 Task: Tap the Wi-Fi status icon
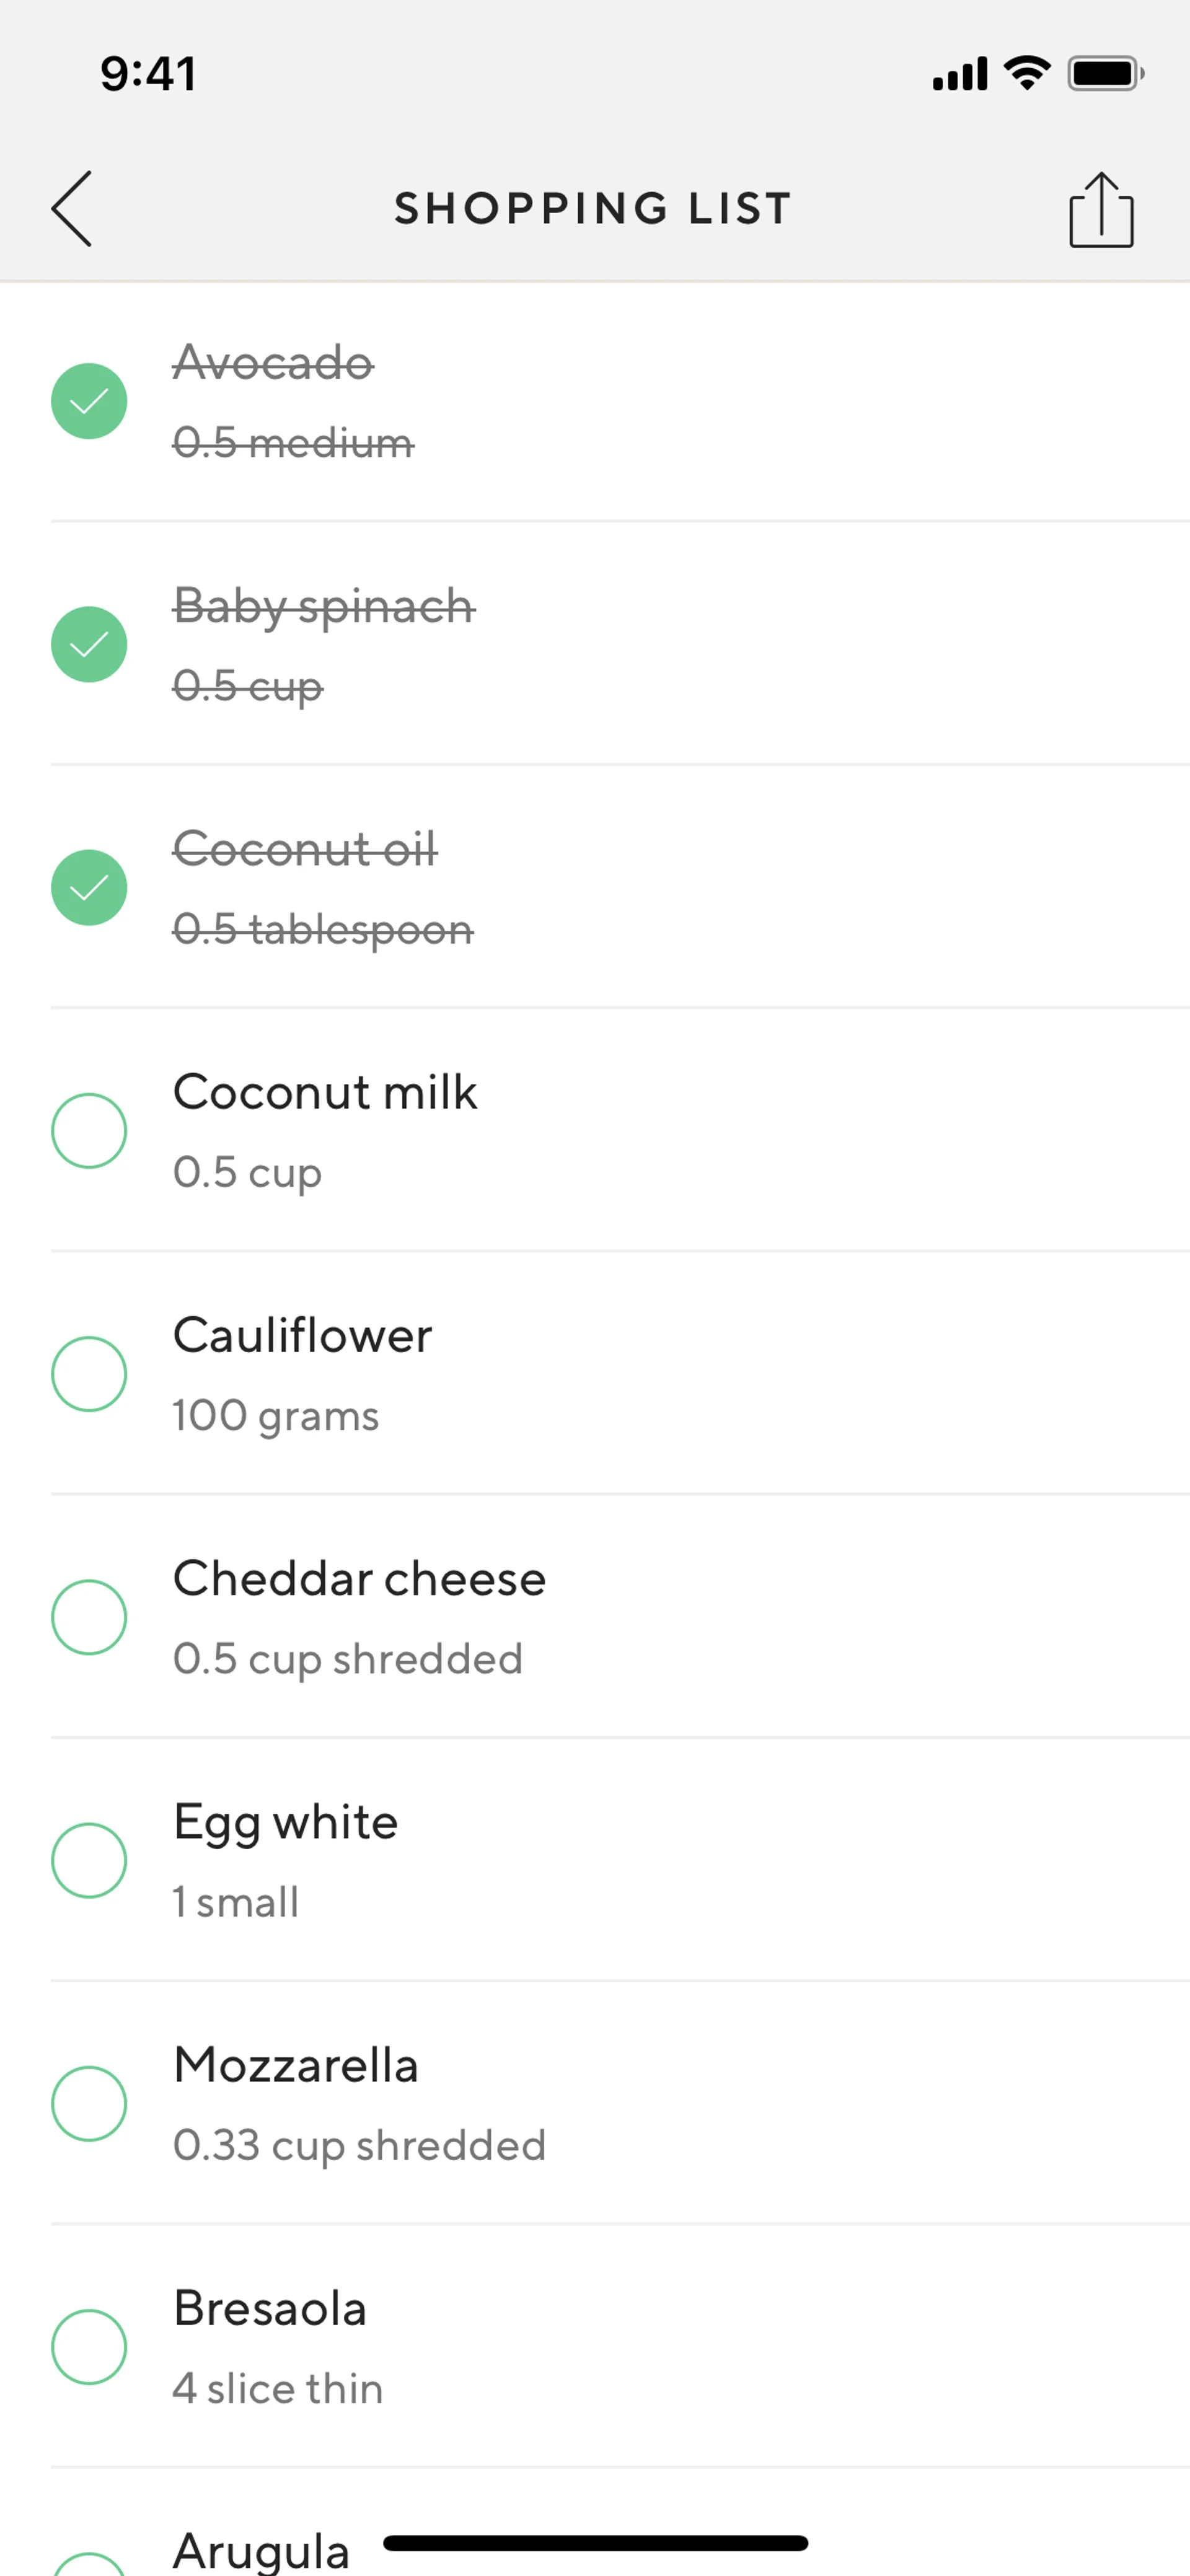click(1027, 73)
